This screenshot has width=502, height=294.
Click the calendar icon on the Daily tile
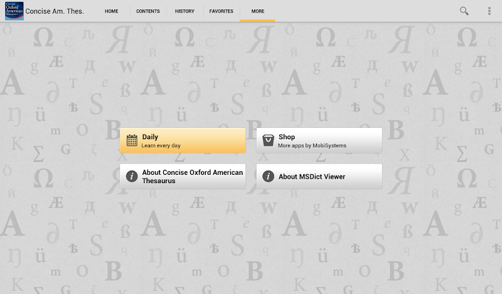[132, 140]
